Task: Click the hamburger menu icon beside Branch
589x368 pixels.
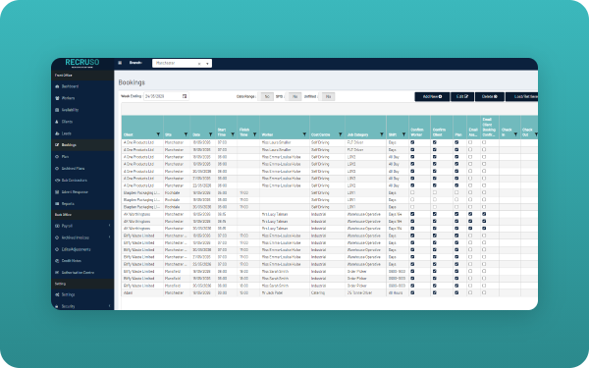Action: [120, 63]
